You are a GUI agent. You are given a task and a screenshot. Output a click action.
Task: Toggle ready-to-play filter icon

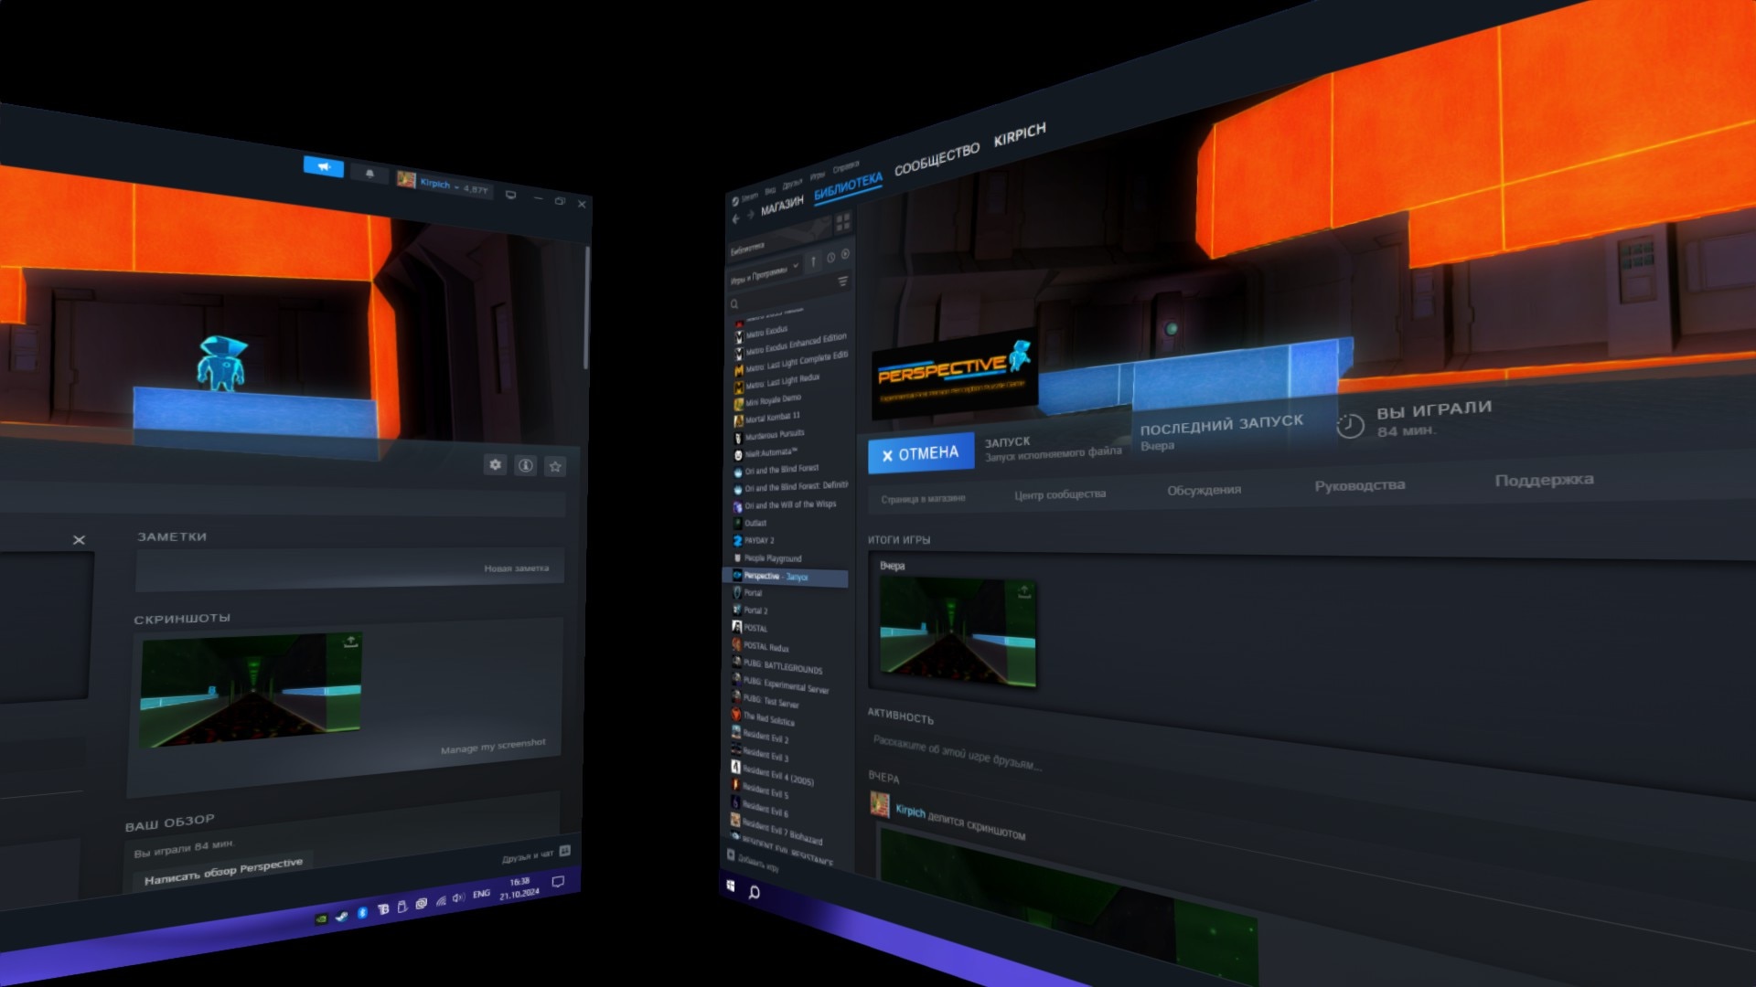click(x=845, y=254)
